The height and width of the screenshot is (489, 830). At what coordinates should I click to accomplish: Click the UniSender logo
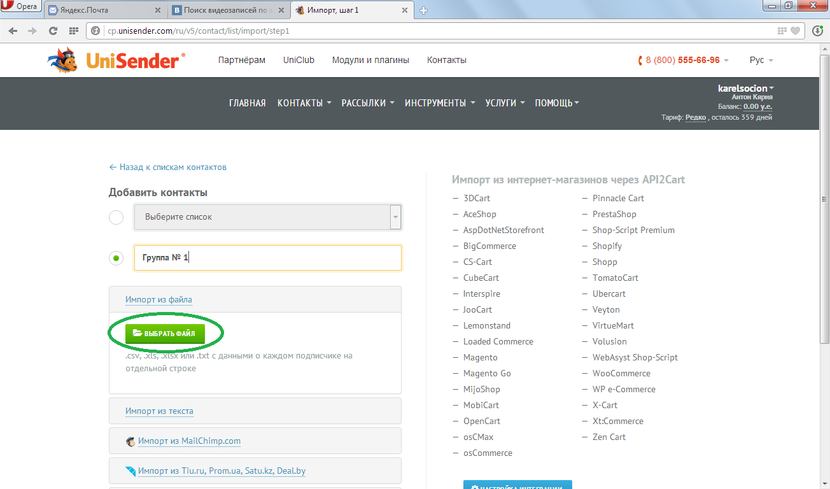[116, 60]
